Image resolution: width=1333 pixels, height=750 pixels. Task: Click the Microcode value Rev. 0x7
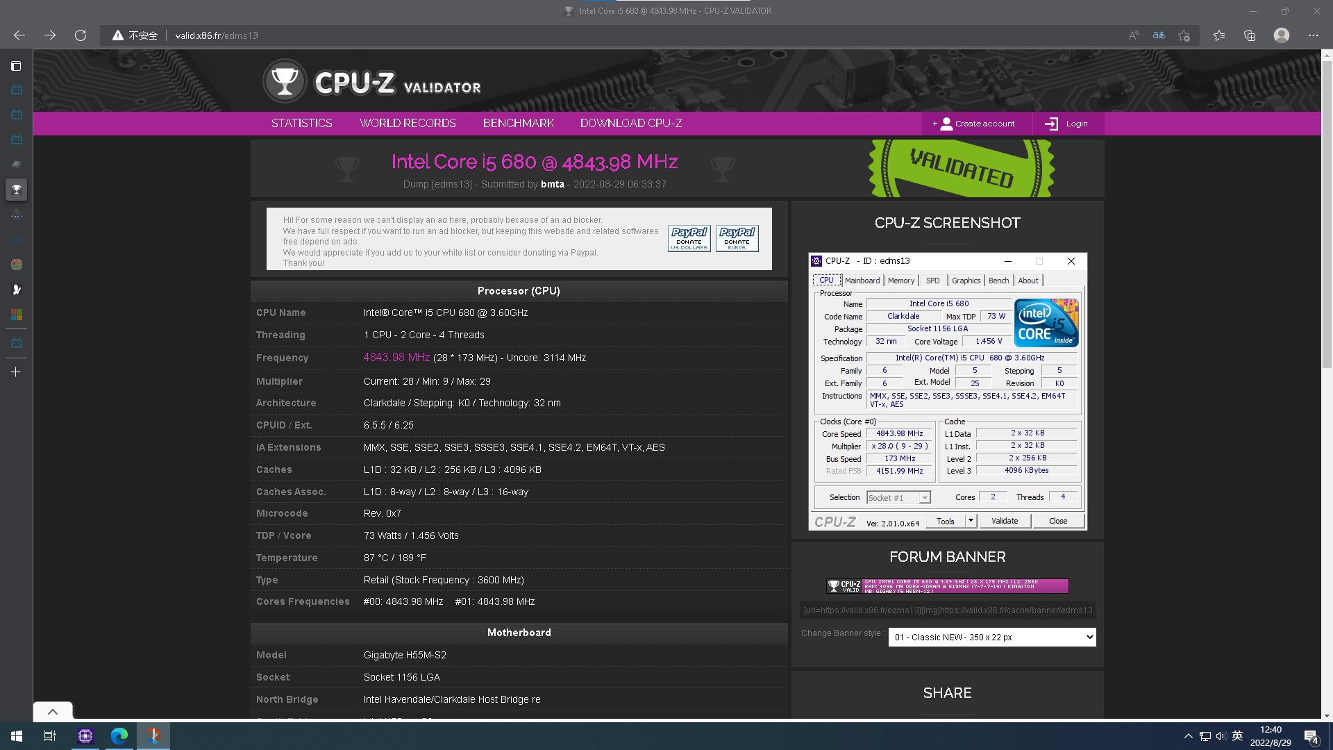point(383,513)
